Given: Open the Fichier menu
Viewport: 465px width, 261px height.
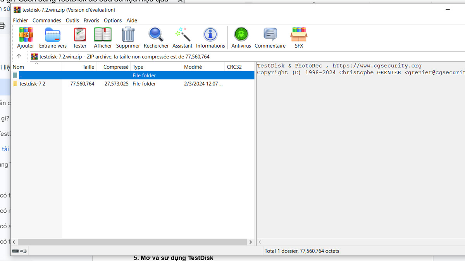Looking at the screenshot, I should (x=21, y=20).
